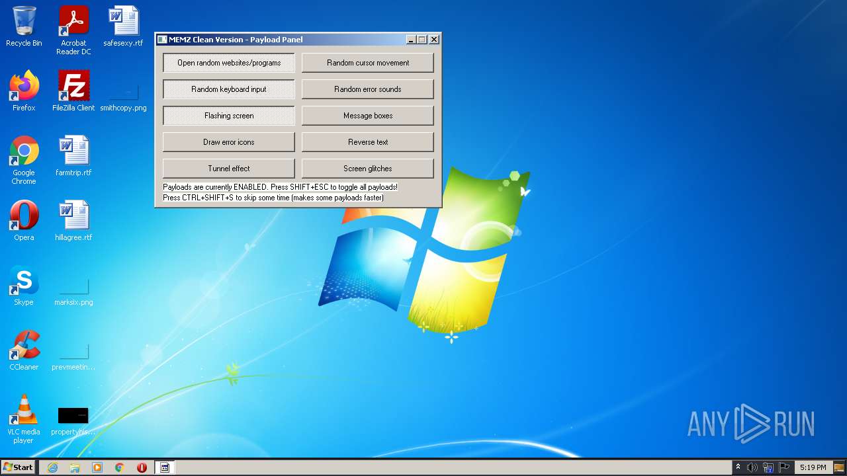Open Action Center flag tray icon
The image size is (847, 476).
[x=784, y=467]
